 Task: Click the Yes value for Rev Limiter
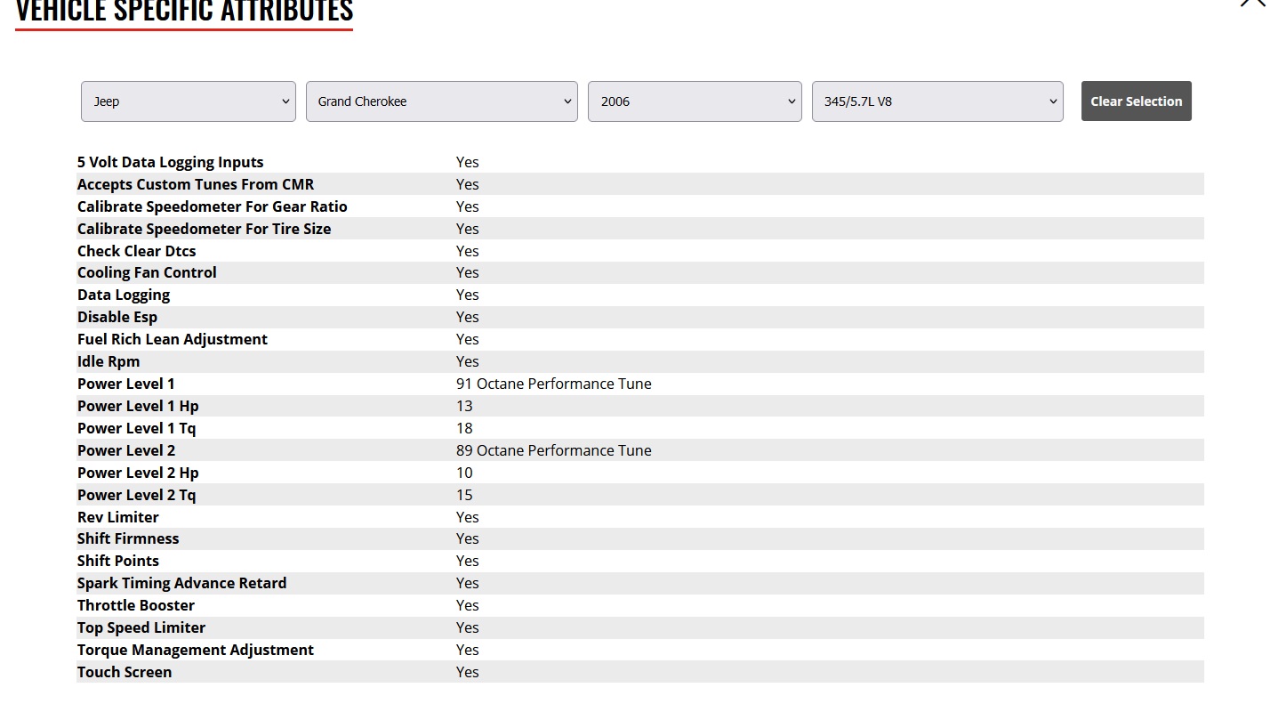click(468, 517)
